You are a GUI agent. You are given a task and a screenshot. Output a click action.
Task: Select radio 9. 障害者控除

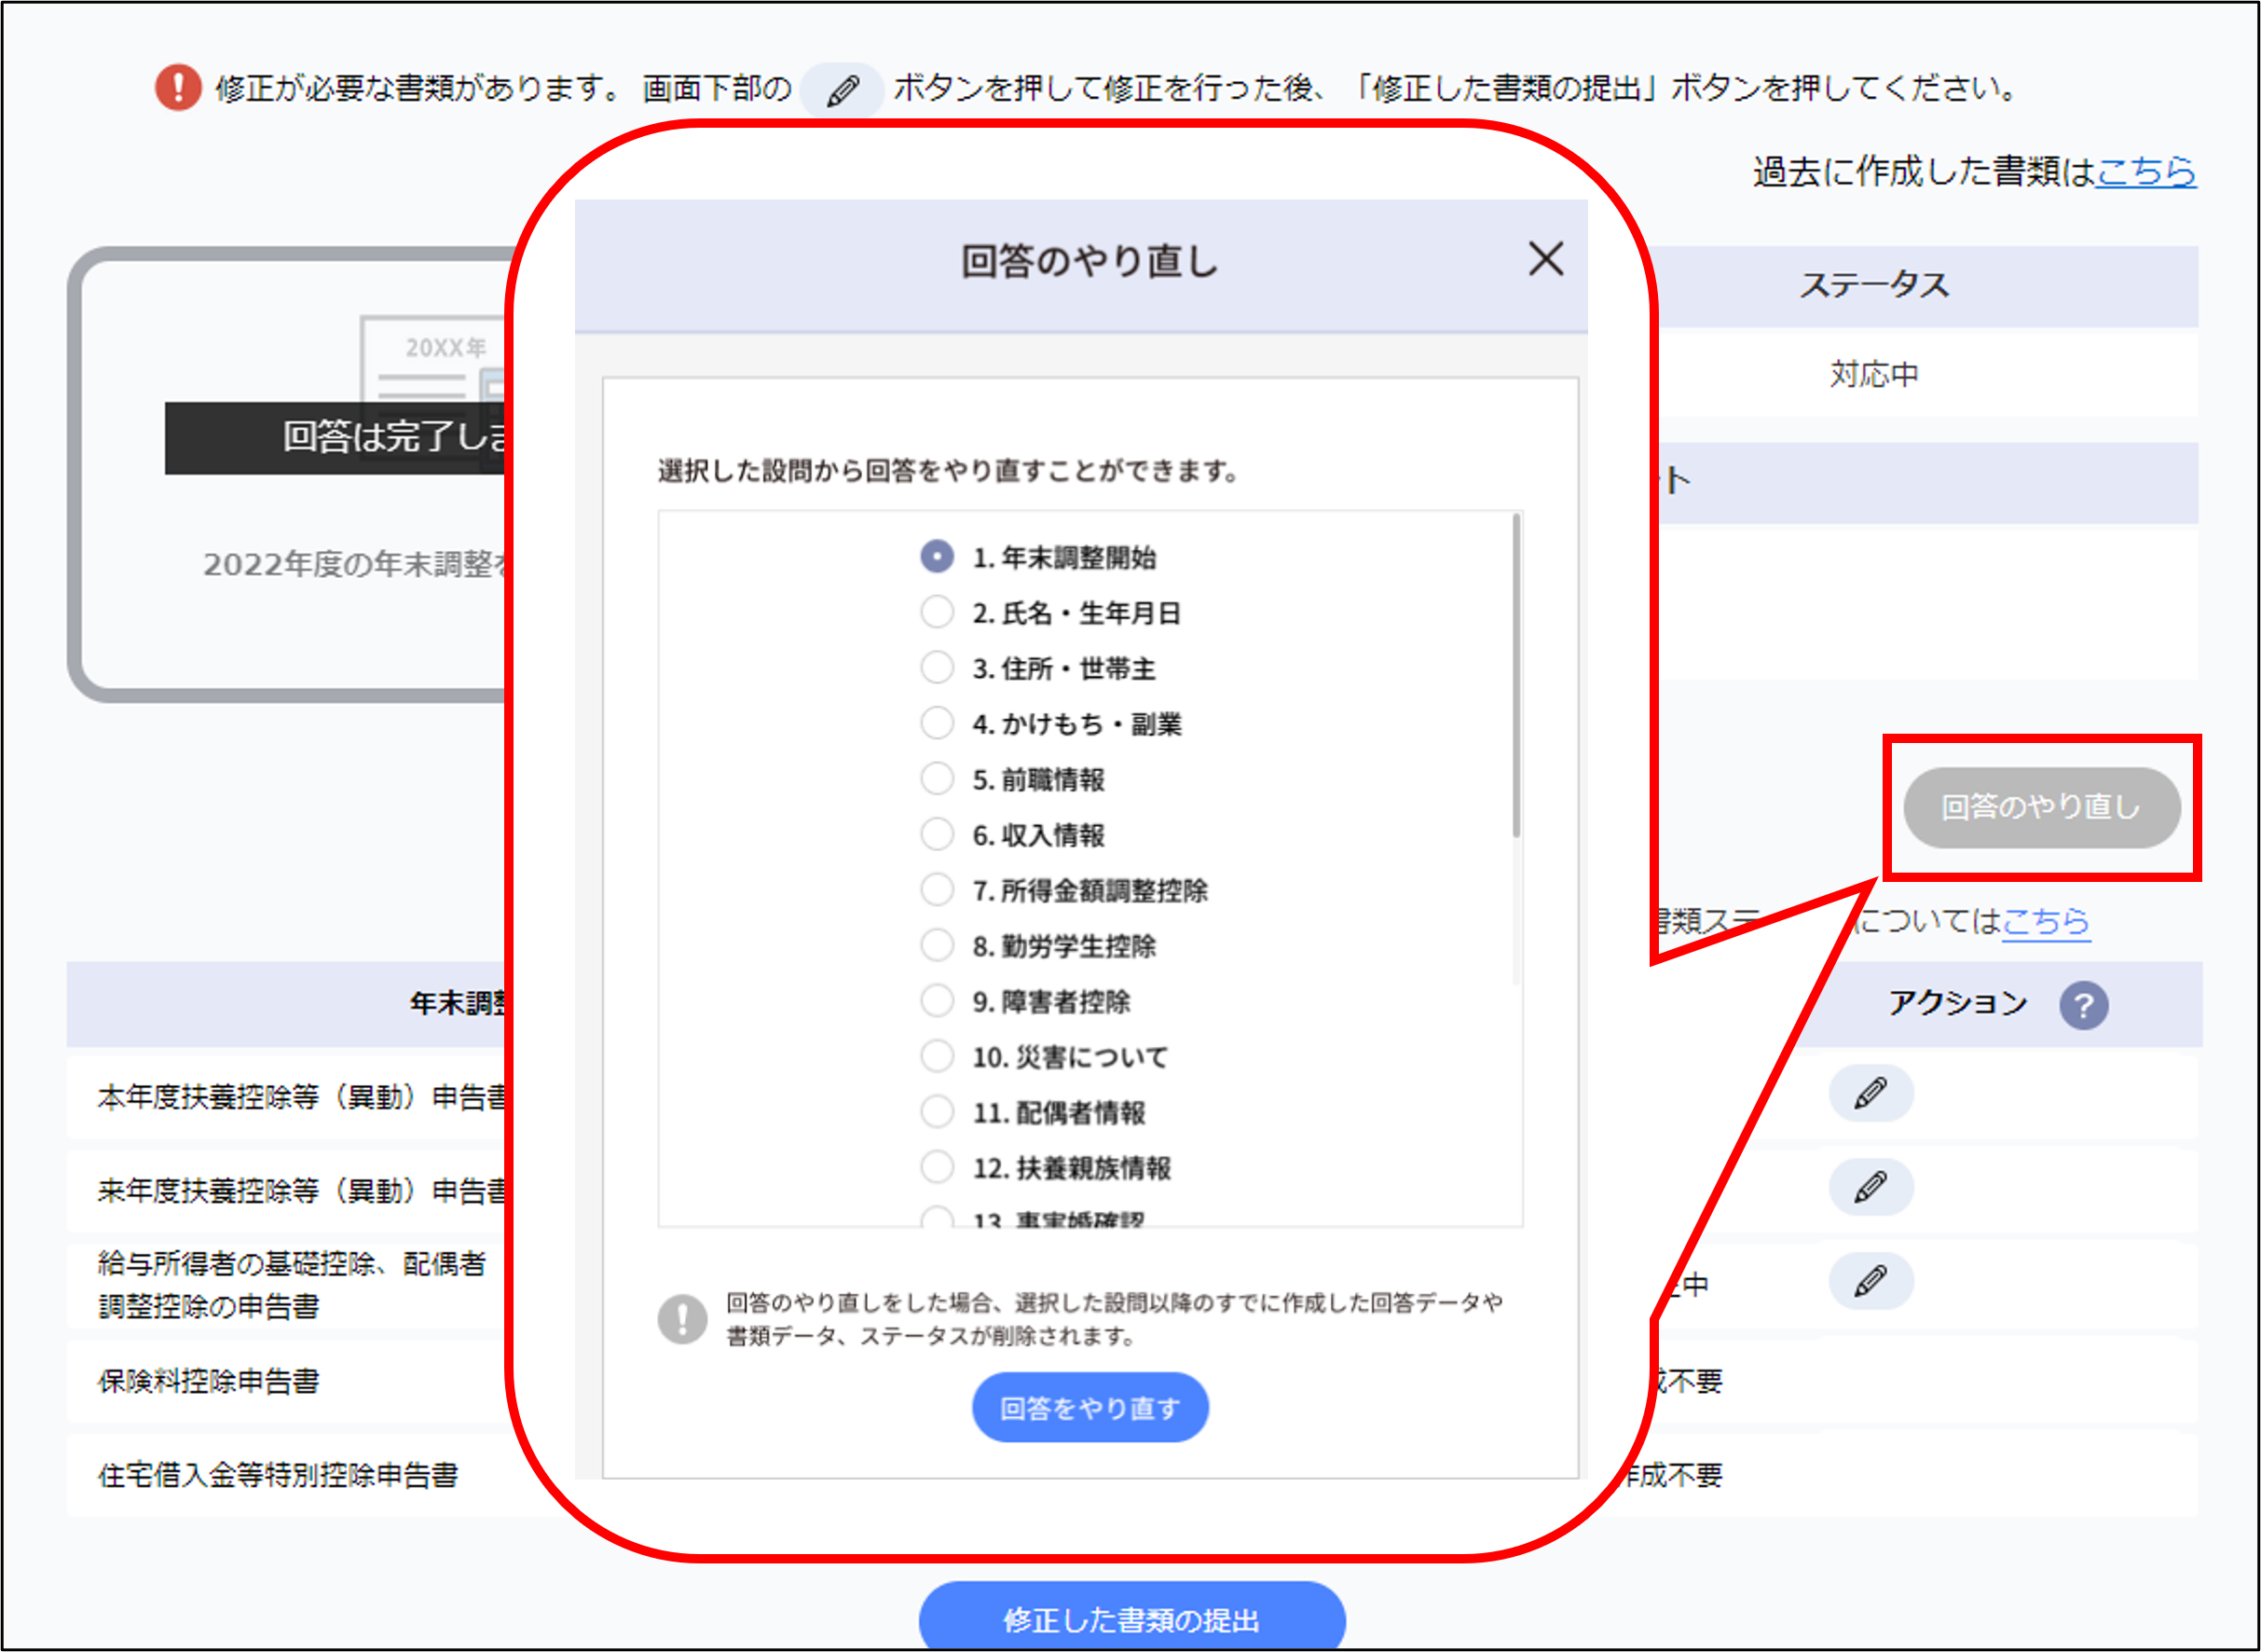coord(937,1000)
